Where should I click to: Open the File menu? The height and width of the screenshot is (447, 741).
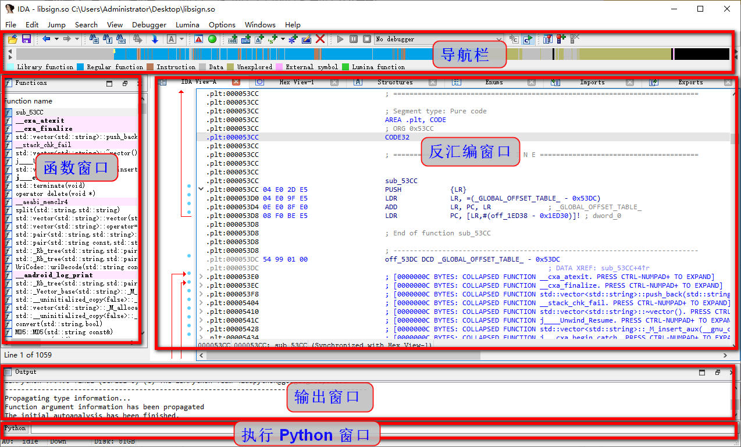(10, 24)
